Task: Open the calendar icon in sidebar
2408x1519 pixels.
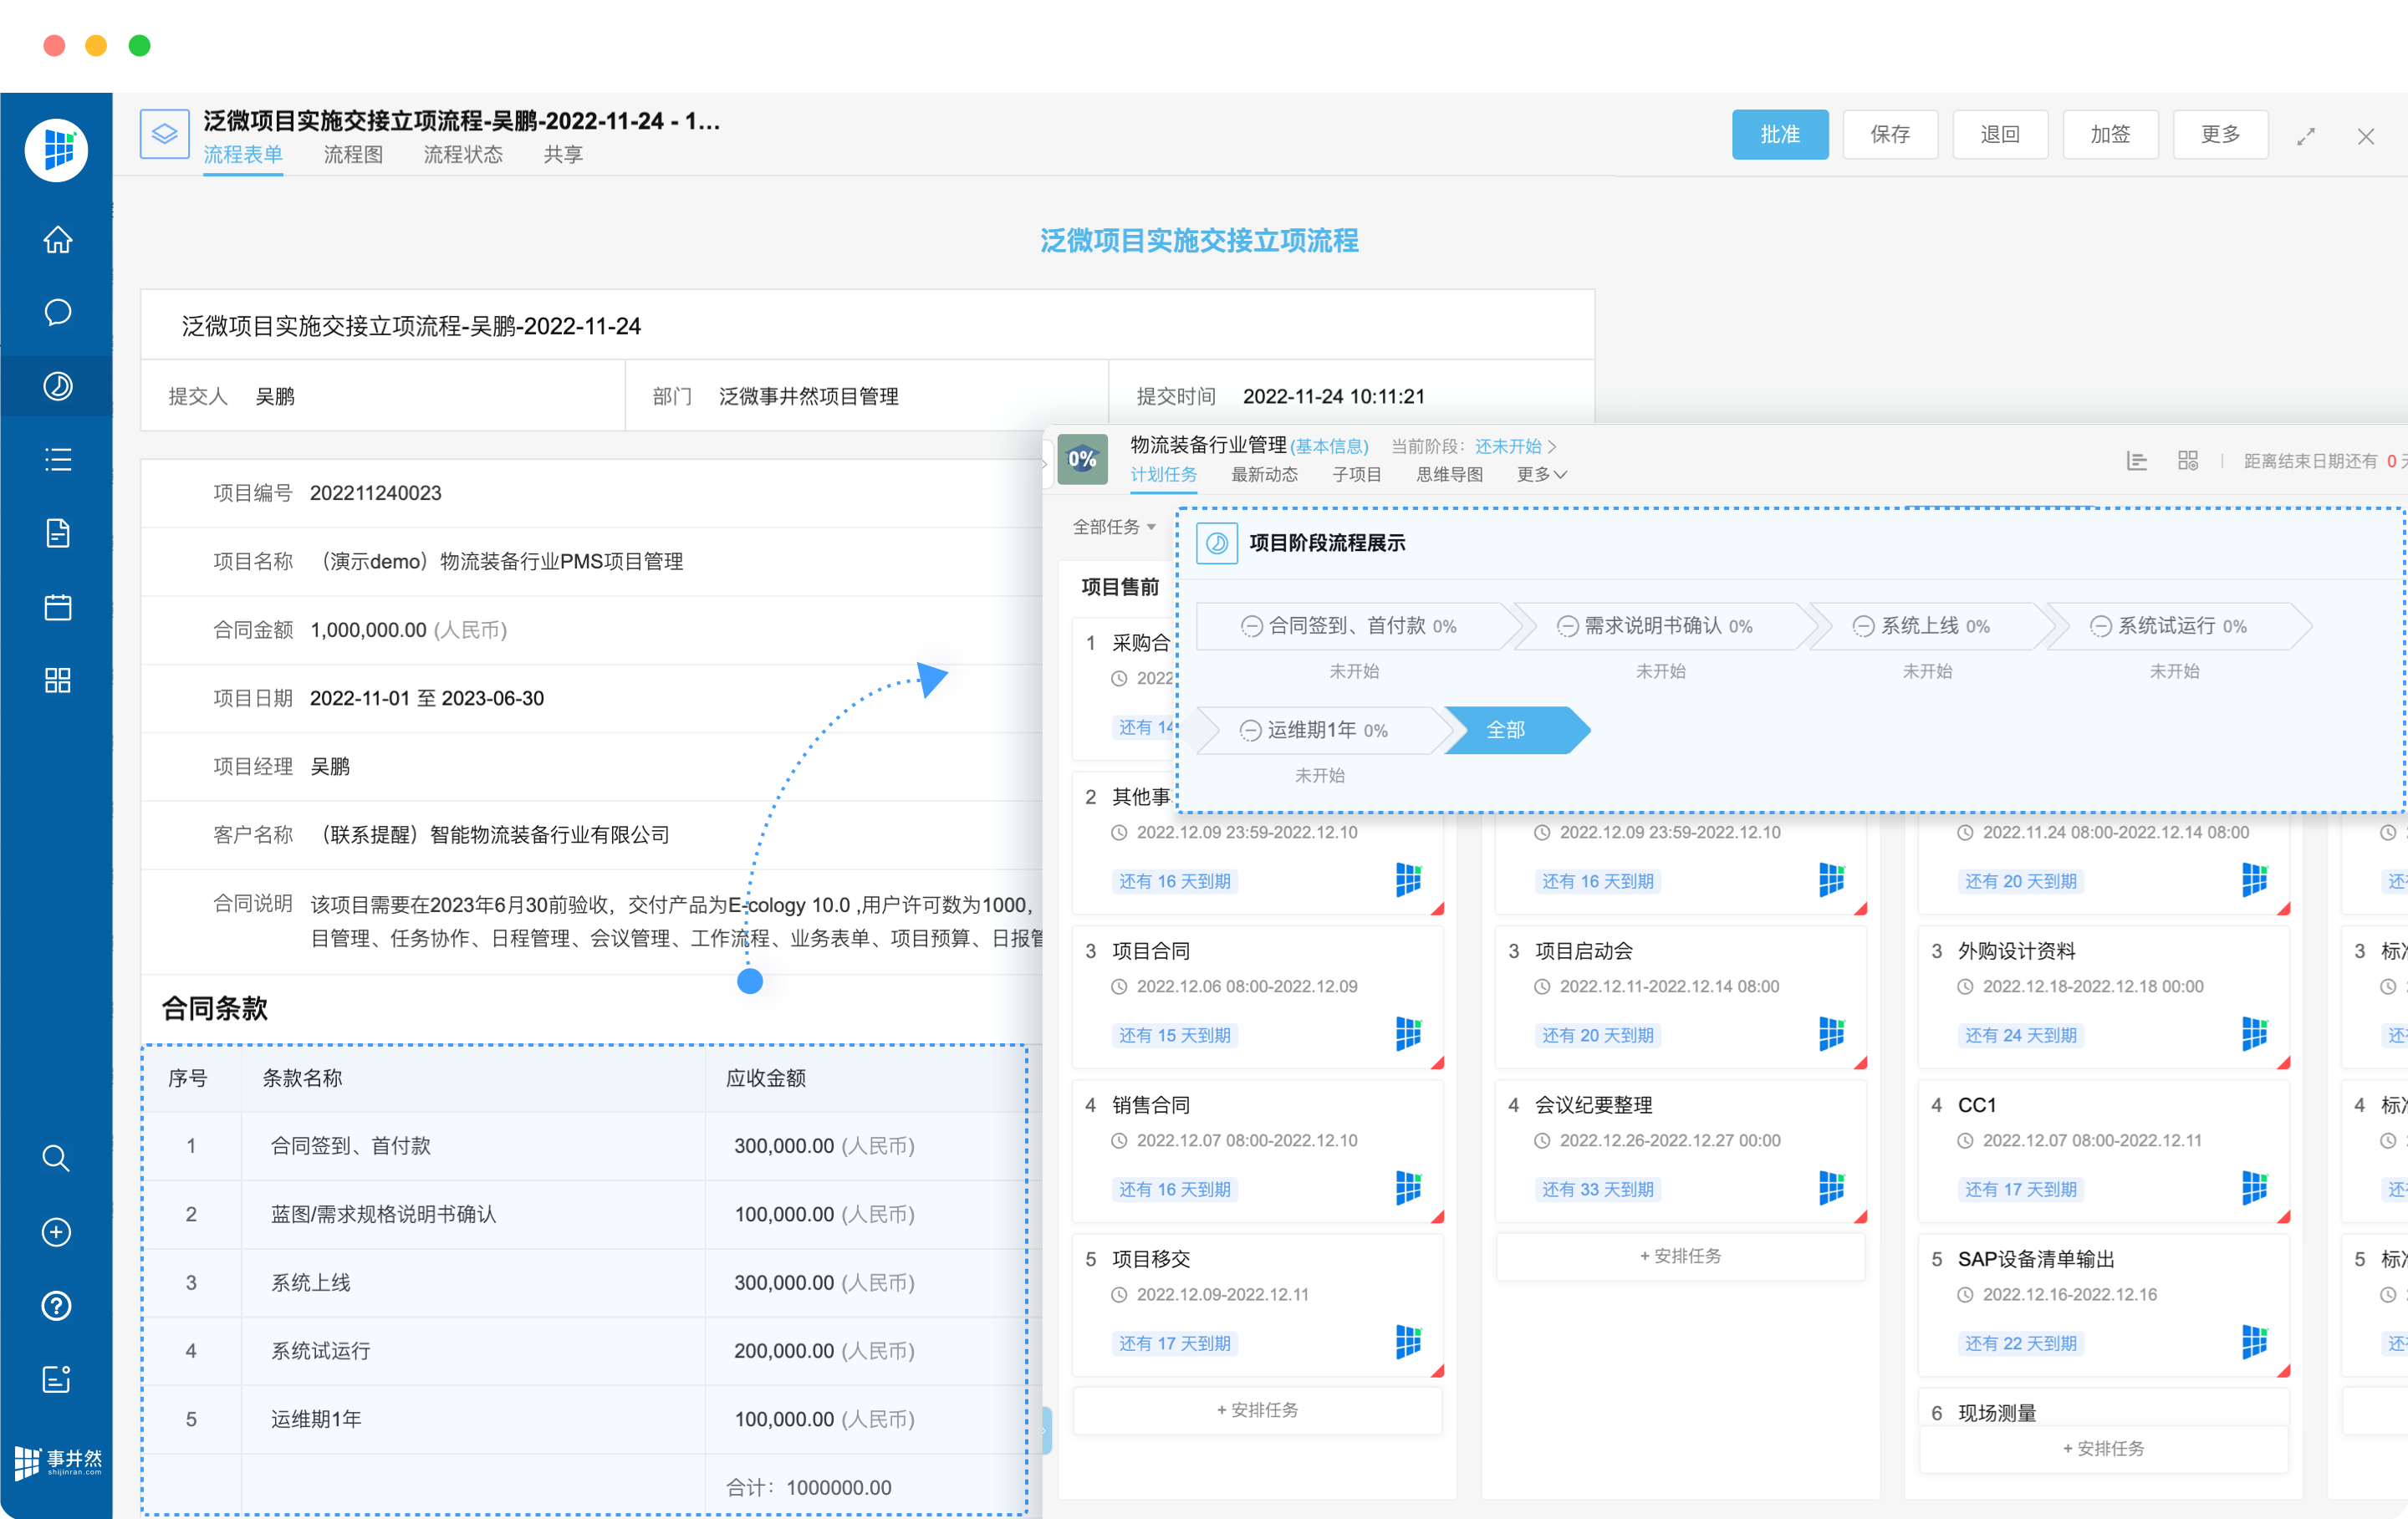Action: click(57, 607)
